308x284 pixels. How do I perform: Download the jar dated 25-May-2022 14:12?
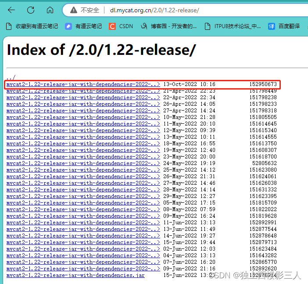pos(83,170)
